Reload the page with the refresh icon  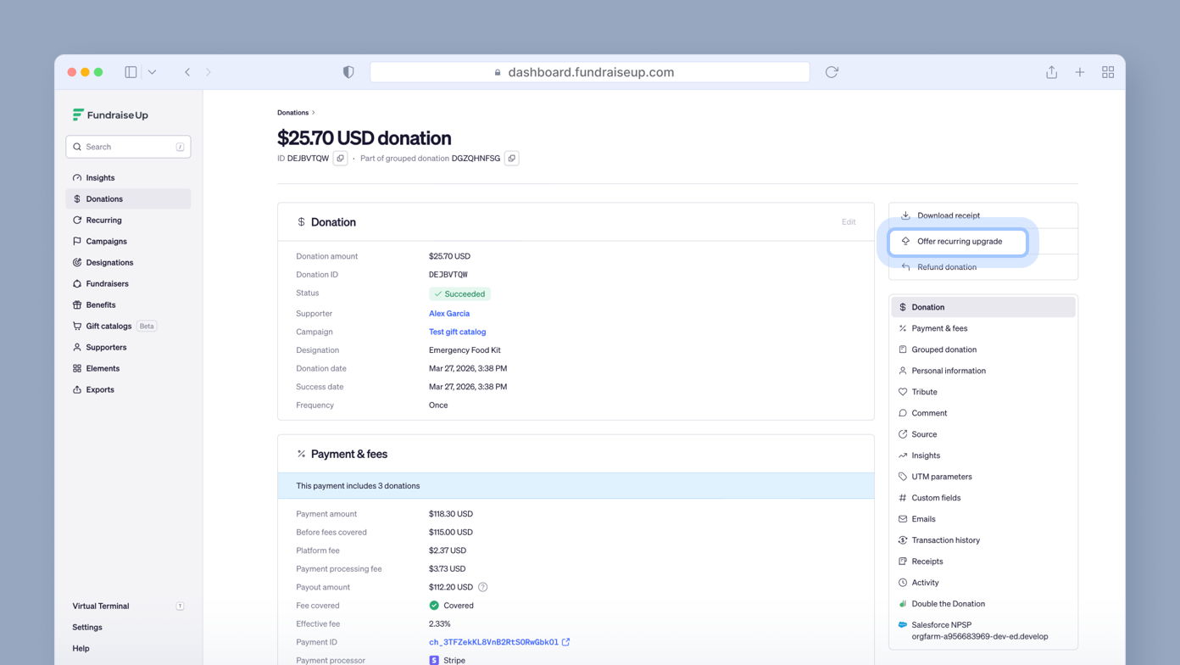click(x=832, y=72)
